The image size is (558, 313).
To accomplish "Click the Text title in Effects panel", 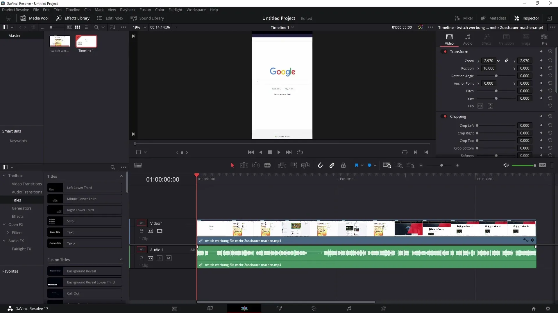I will click(x=84, y=232).
